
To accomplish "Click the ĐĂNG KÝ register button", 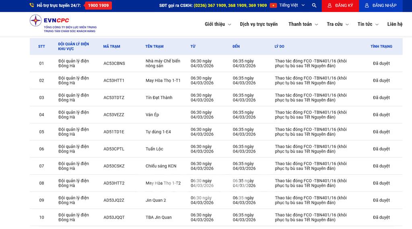I will coord(340,6).
